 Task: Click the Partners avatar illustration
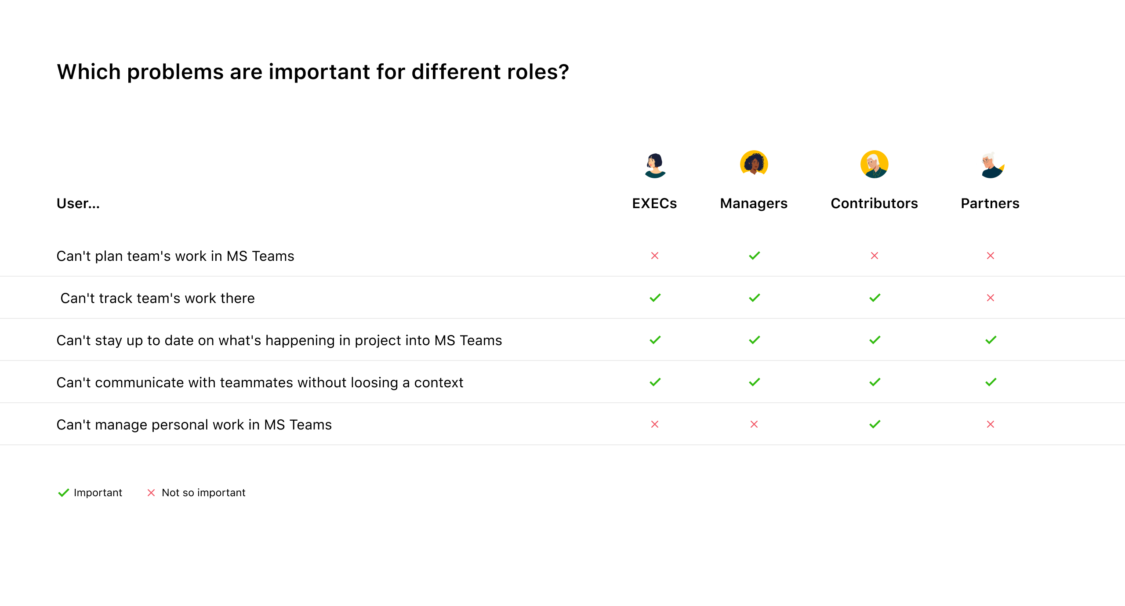coord(992,165)
